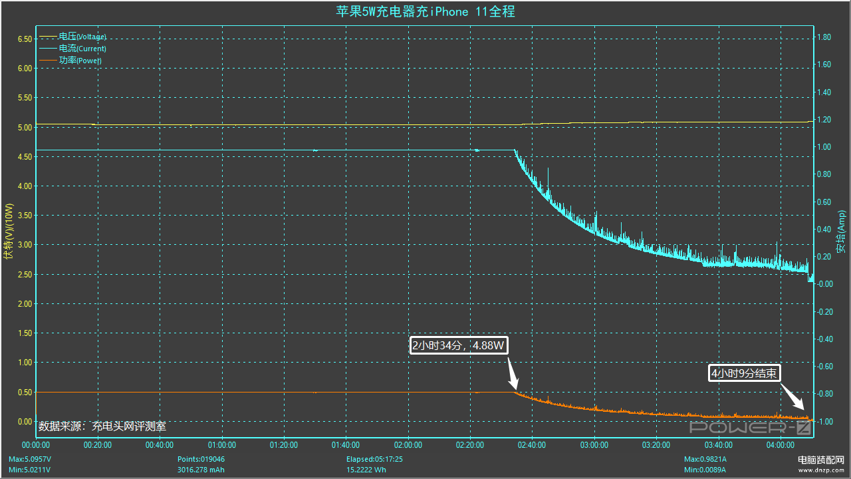Click the cyan 1.60 ampere axis label
Image resolution: width=851 pixels, height=479 pixels.
pyautogui.click(x=824, y=65)
